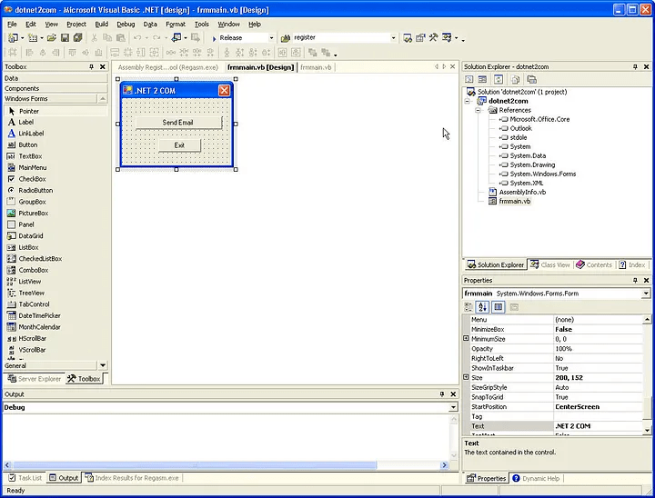Image resolution: width=655 pixels, height=498 pixels.
Task: Expand the Size property row
Action: [x=467, y=376]
